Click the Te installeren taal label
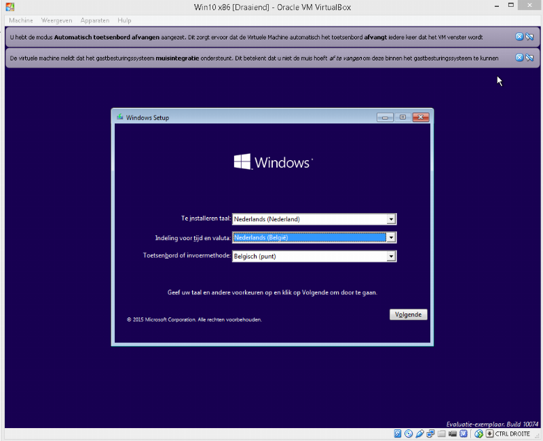This screenshot has width=543, height=441. click(206, 218)
